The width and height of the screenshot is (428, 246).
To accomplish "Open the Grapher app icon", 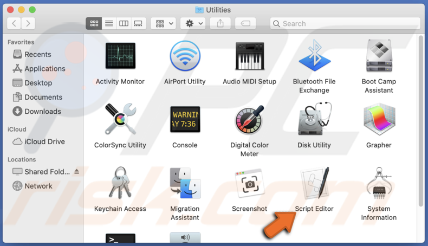I will tap(379, 119).
